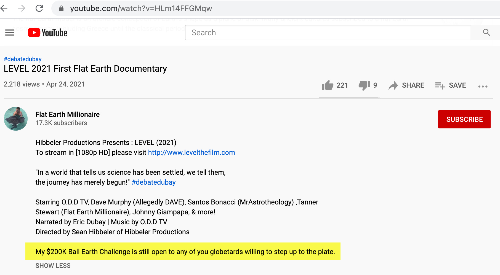Click the like count 221
Image resolution: width=500 pixels, height=275 pixels.
pos(342,85)
